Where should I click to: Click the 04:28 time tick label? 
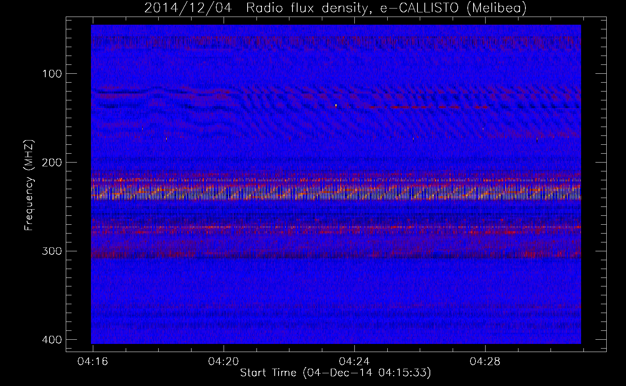[485, 362]
